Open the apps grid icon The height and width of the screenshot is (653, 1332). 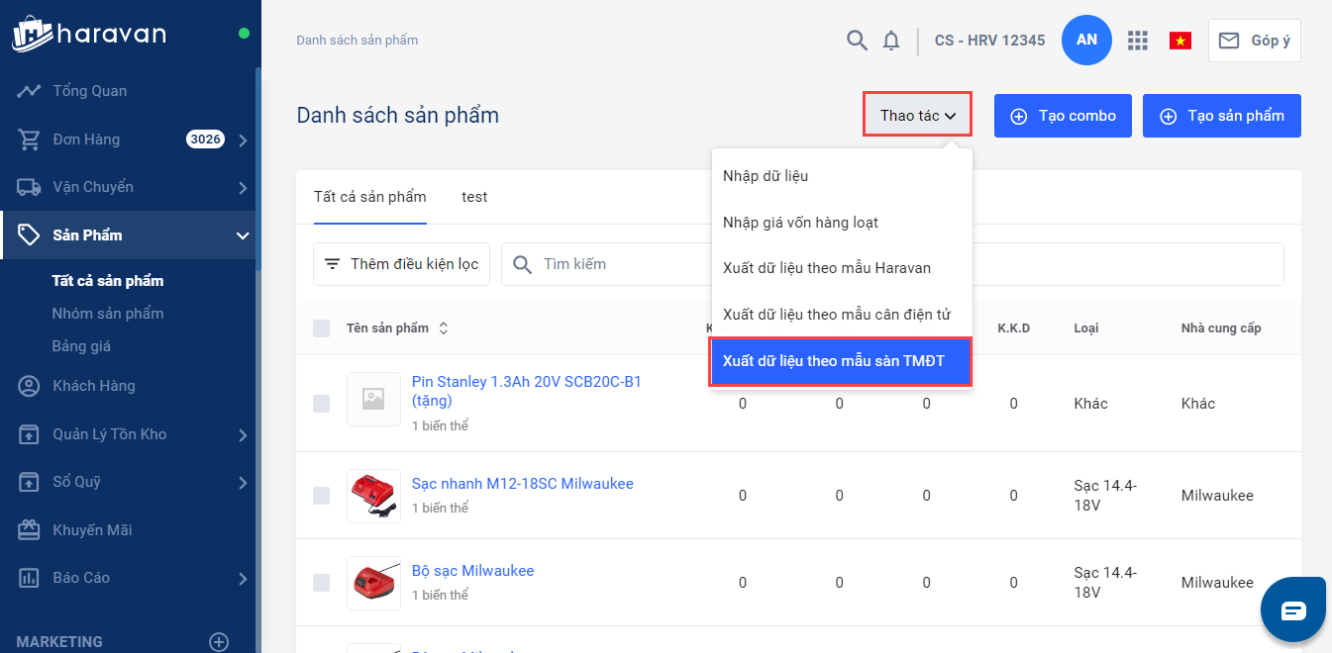tap(1138, 41)
